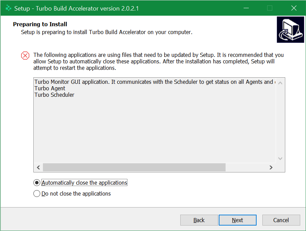Viewport: 306px width, 231px height.
Task: Select Turbo Agent in the applications list
Action: 50,88
